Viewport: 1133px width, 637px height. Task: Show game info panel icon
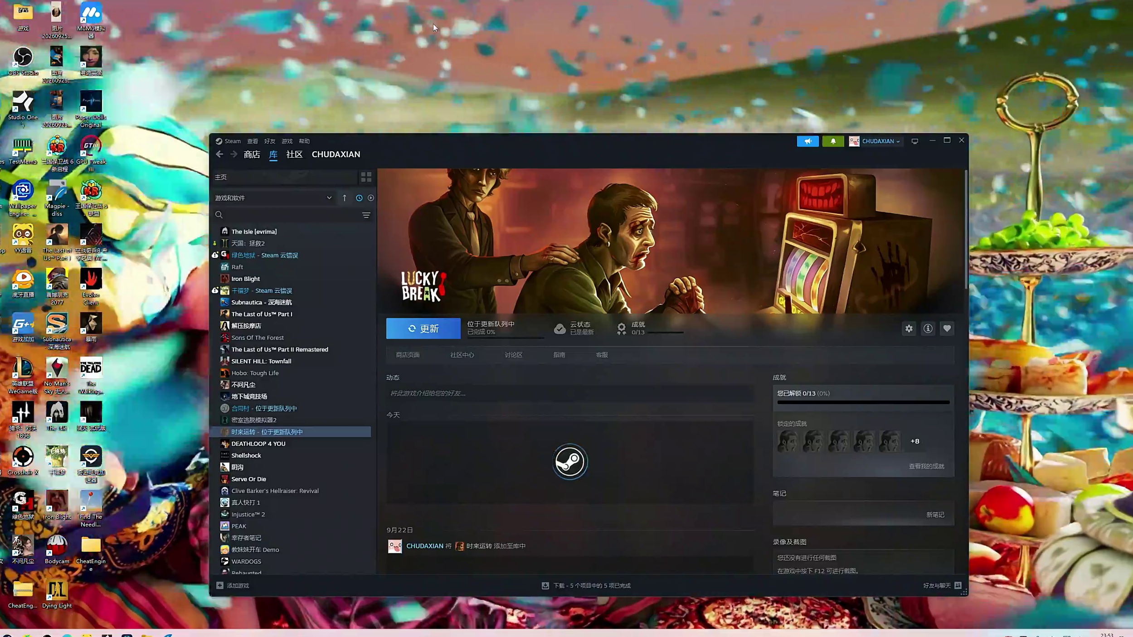coord(928,329)
